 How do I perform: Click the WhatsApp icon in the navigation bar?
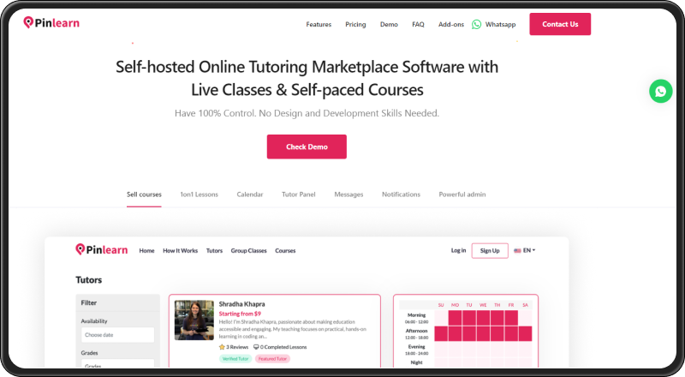click(x=477, y=24)
